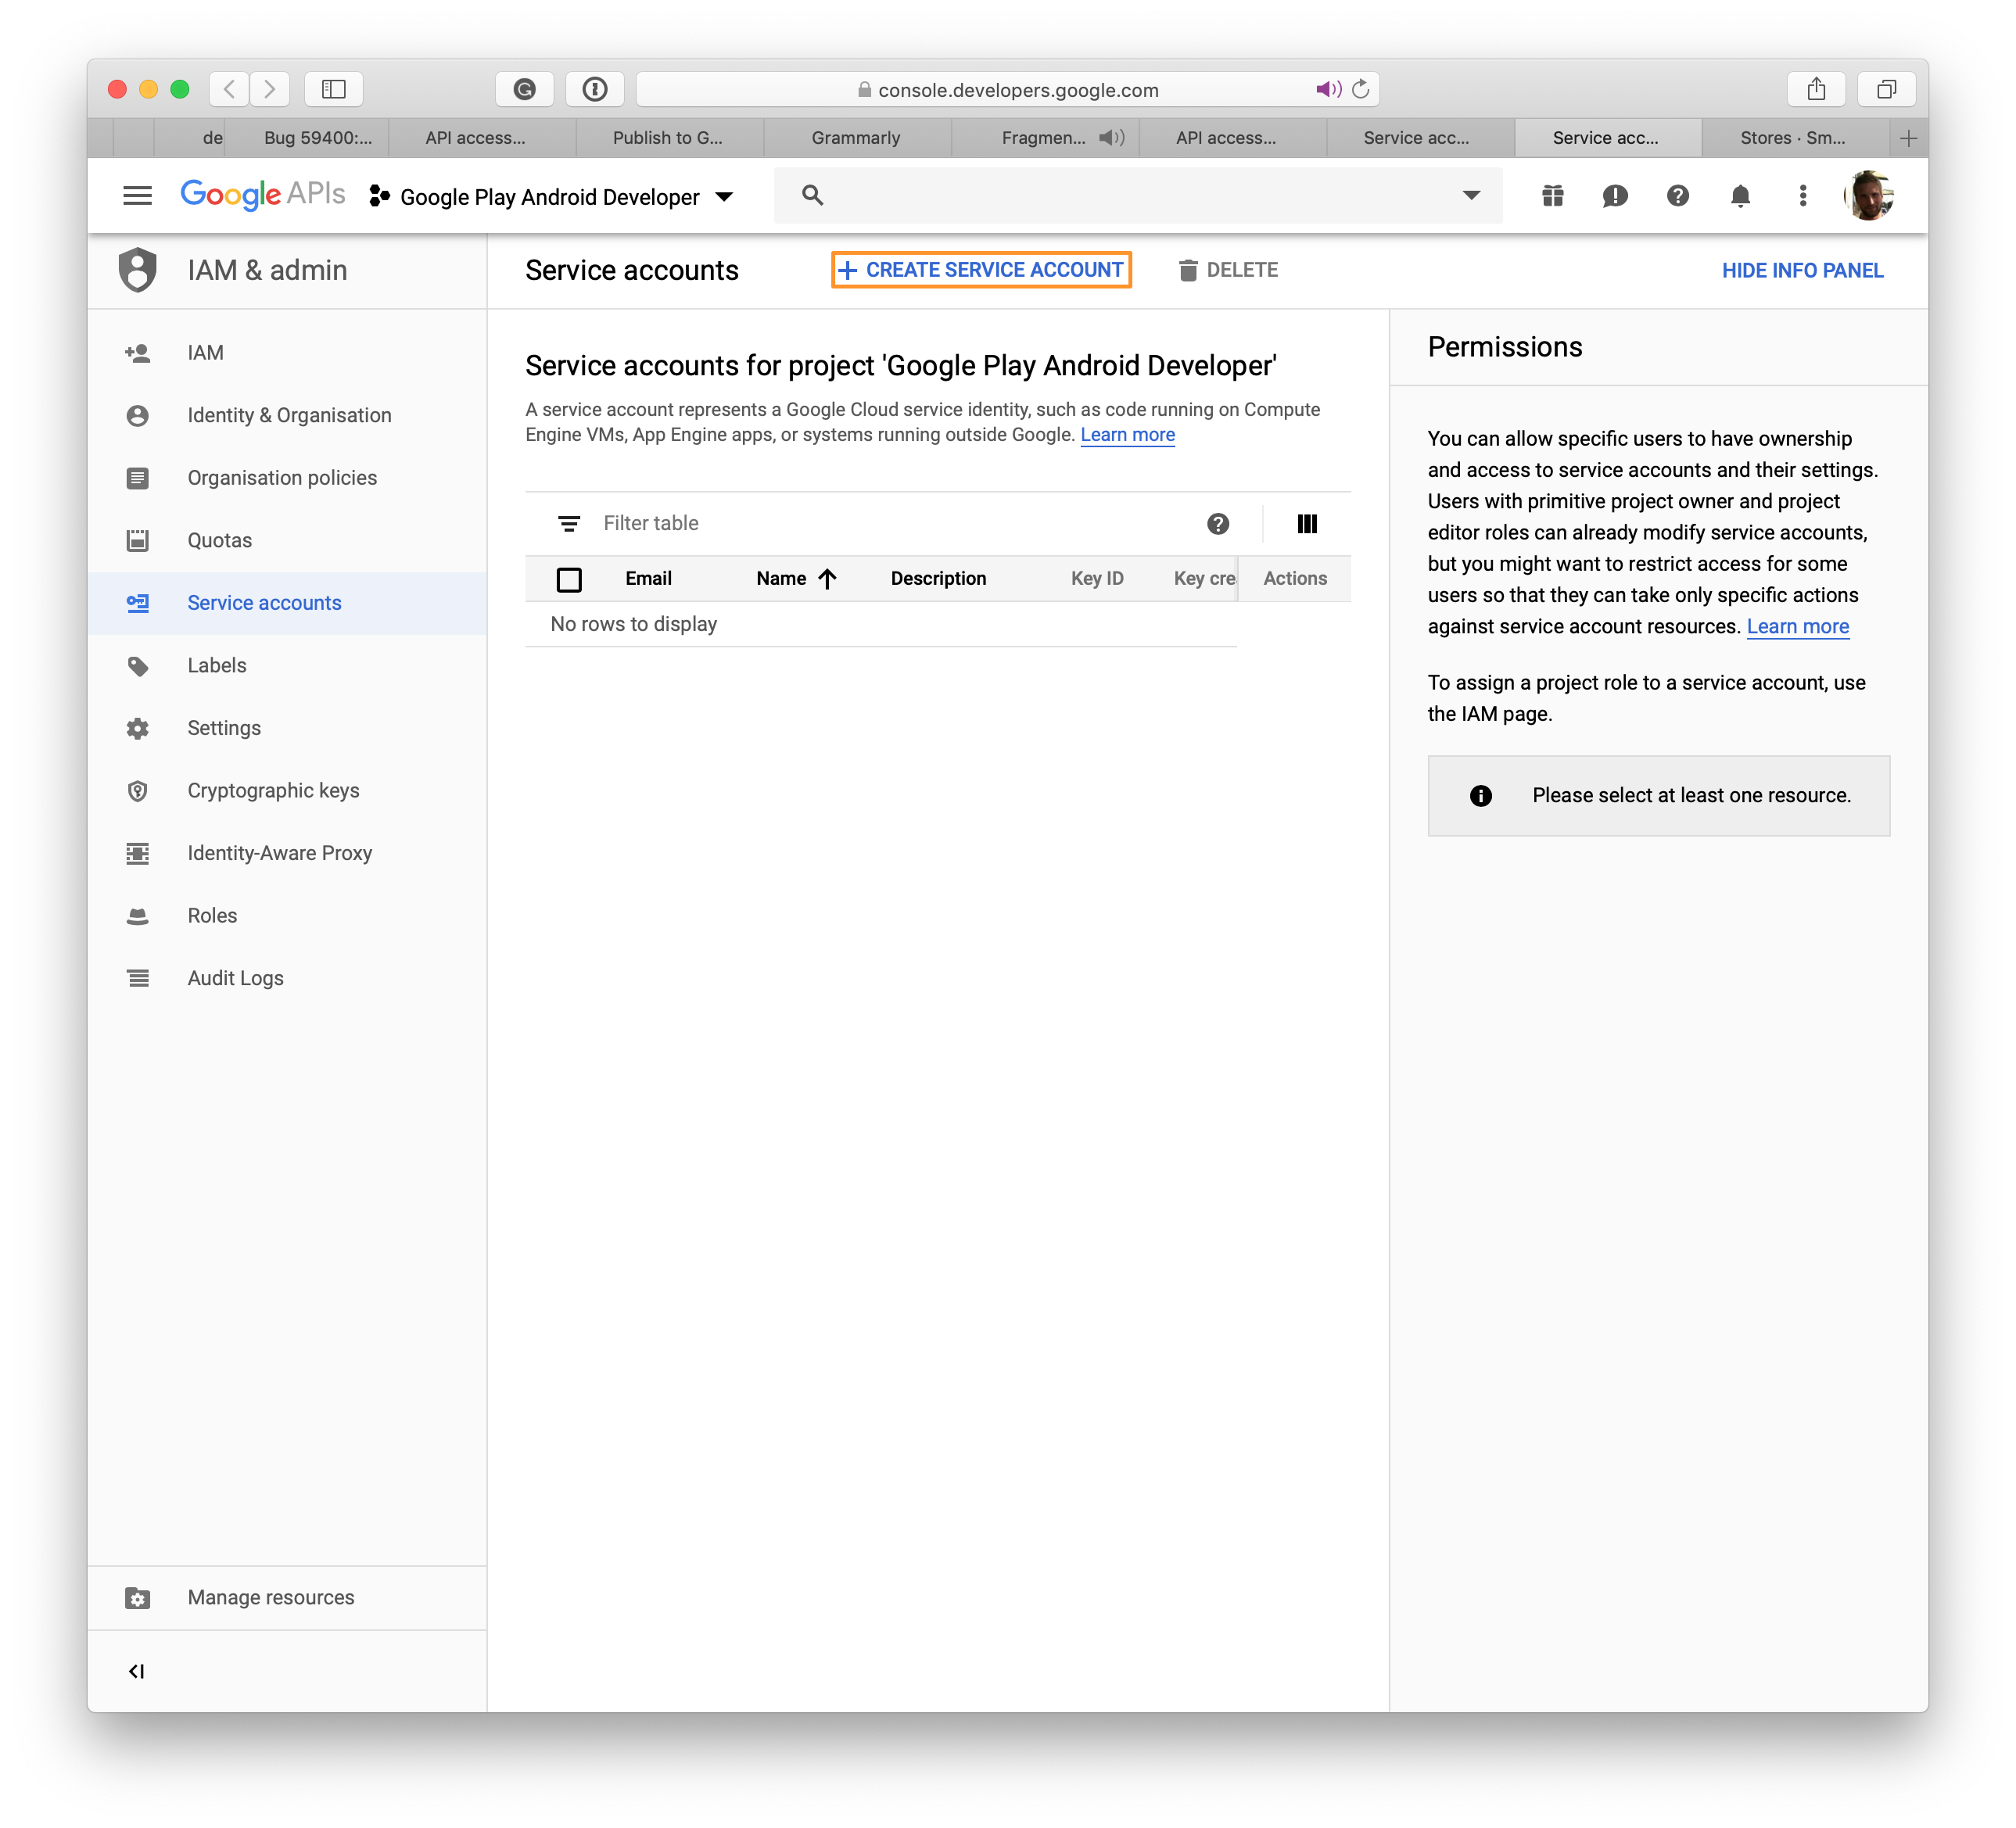The width and height of the screenshot is (2016, 1828).
Task: Click the Learn more link in permissions panel
Action: (x=1795, y=625)
